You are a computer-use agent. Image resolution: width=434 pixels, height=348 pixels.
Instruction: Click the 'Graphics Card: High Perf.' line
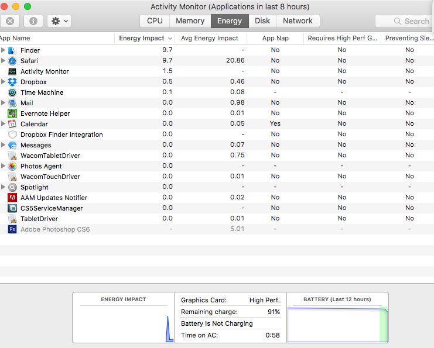click(230, 300)
